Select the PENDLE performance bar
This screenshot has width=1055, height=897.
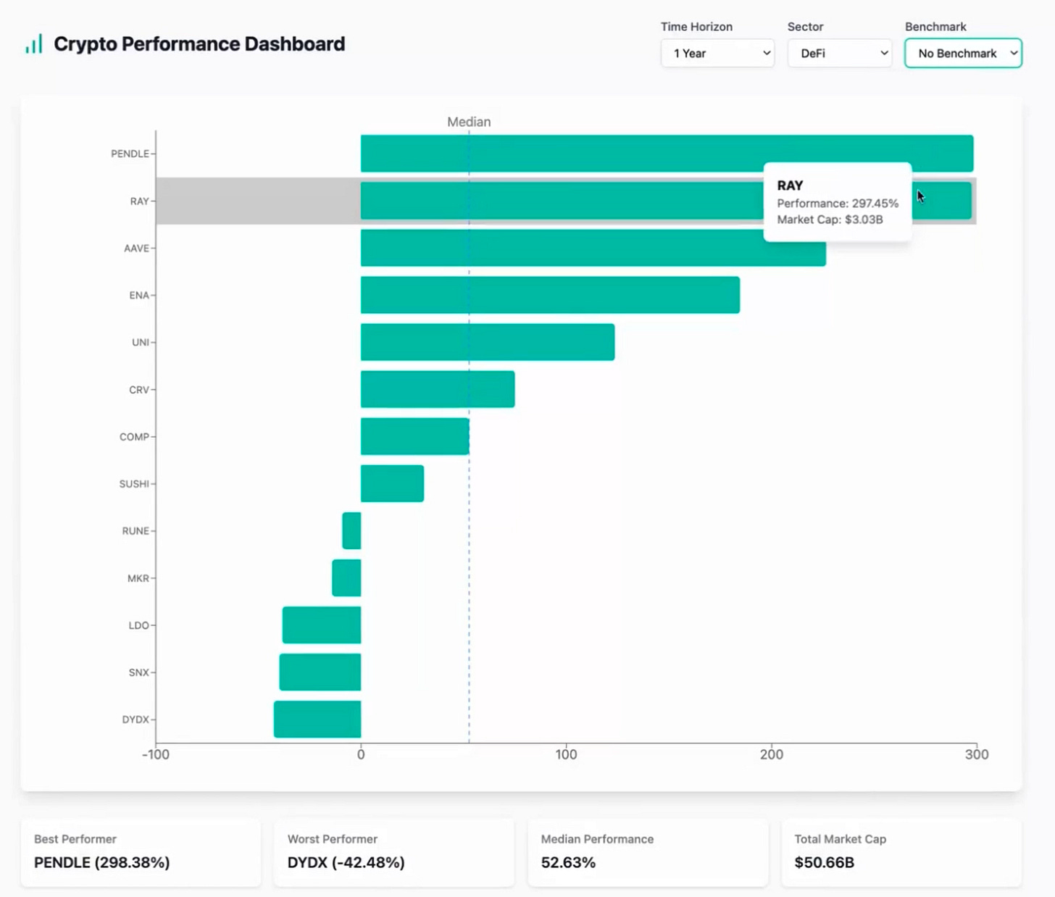667,154
